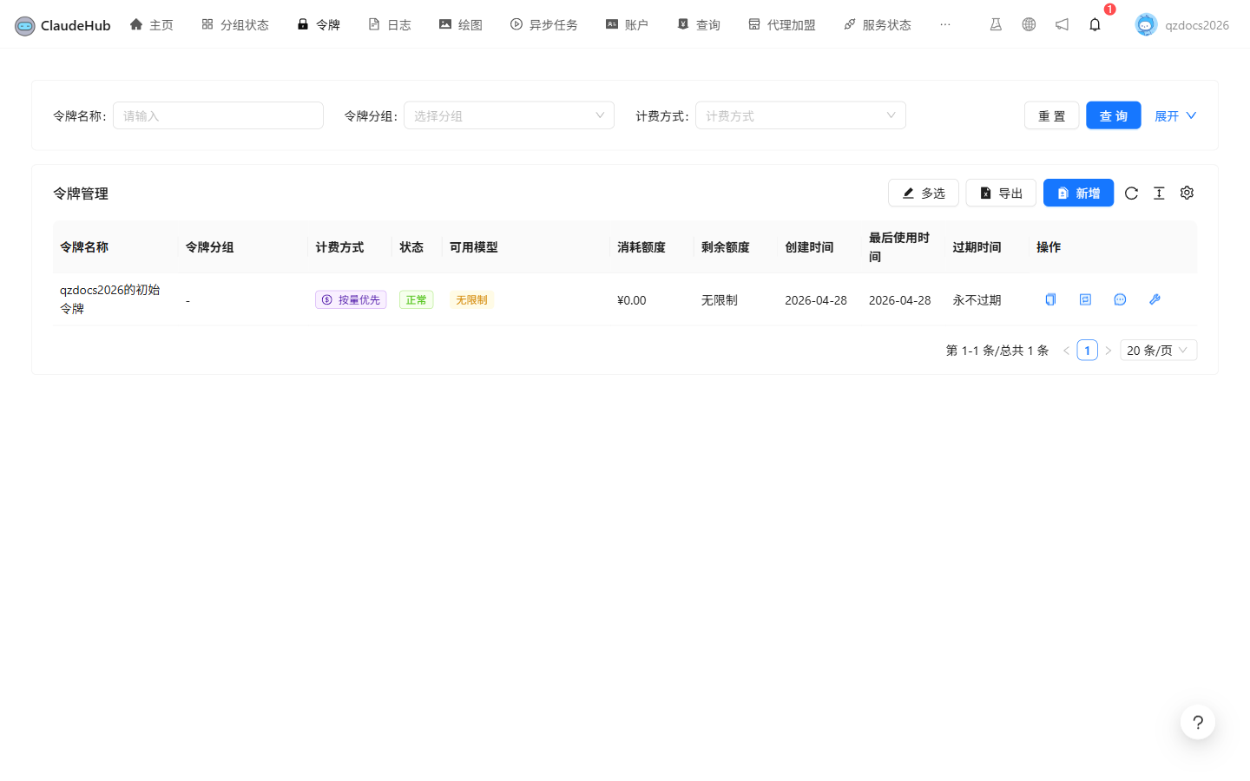Screen dimensions: 1250x781
Task: Select the 令牌 menu item
Action: point(319,24)
